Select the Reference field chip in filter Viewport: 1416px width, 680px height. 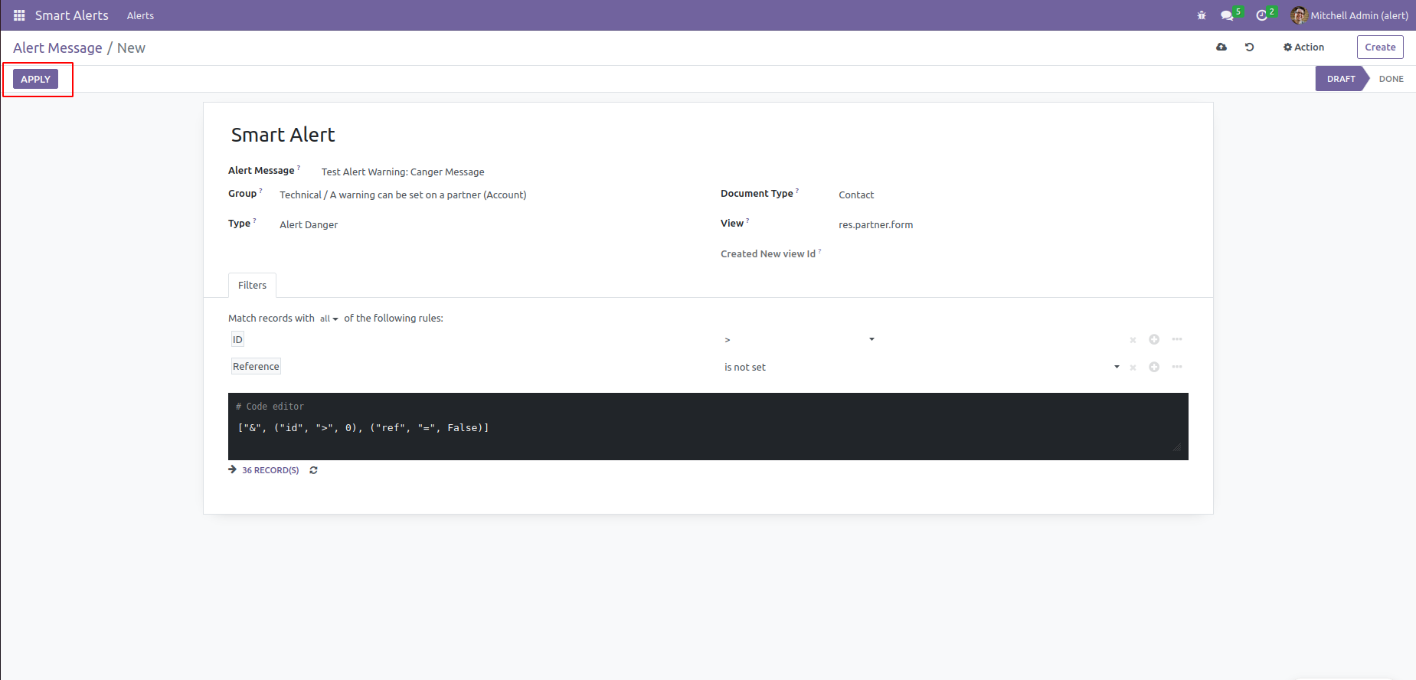pyautogui.click(x=256, y=366)
